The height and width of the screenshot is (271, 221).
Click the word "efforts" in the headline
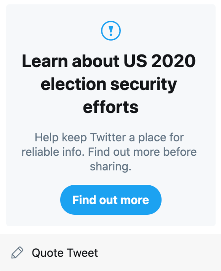coord(111,107)
